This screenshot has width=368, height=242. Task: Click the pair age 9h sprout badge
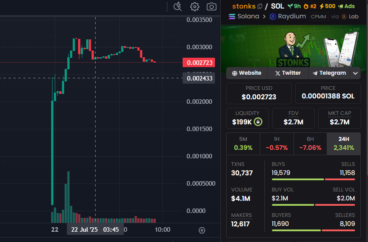pos(294,6)
